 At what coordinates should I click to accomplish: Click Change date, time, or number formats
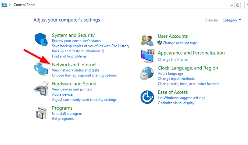click(188, 84)
